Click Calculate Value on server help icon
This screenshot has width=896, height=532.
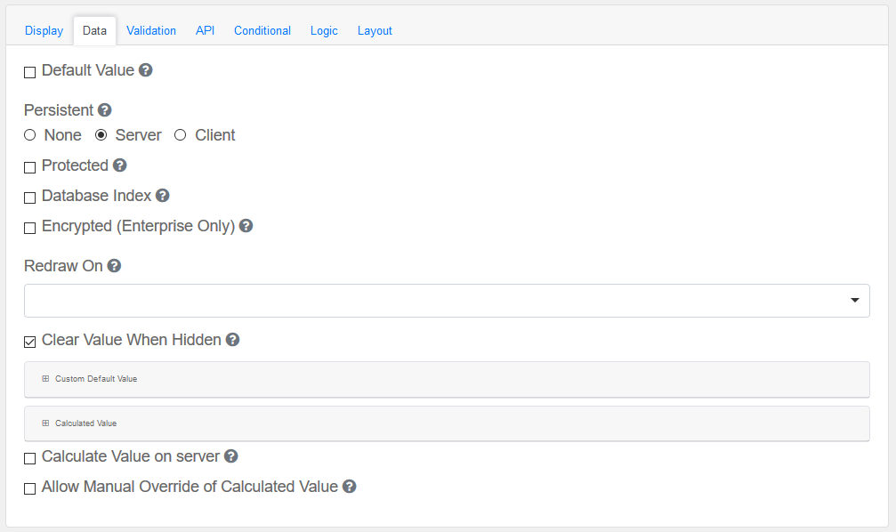(x=231, y=456)
